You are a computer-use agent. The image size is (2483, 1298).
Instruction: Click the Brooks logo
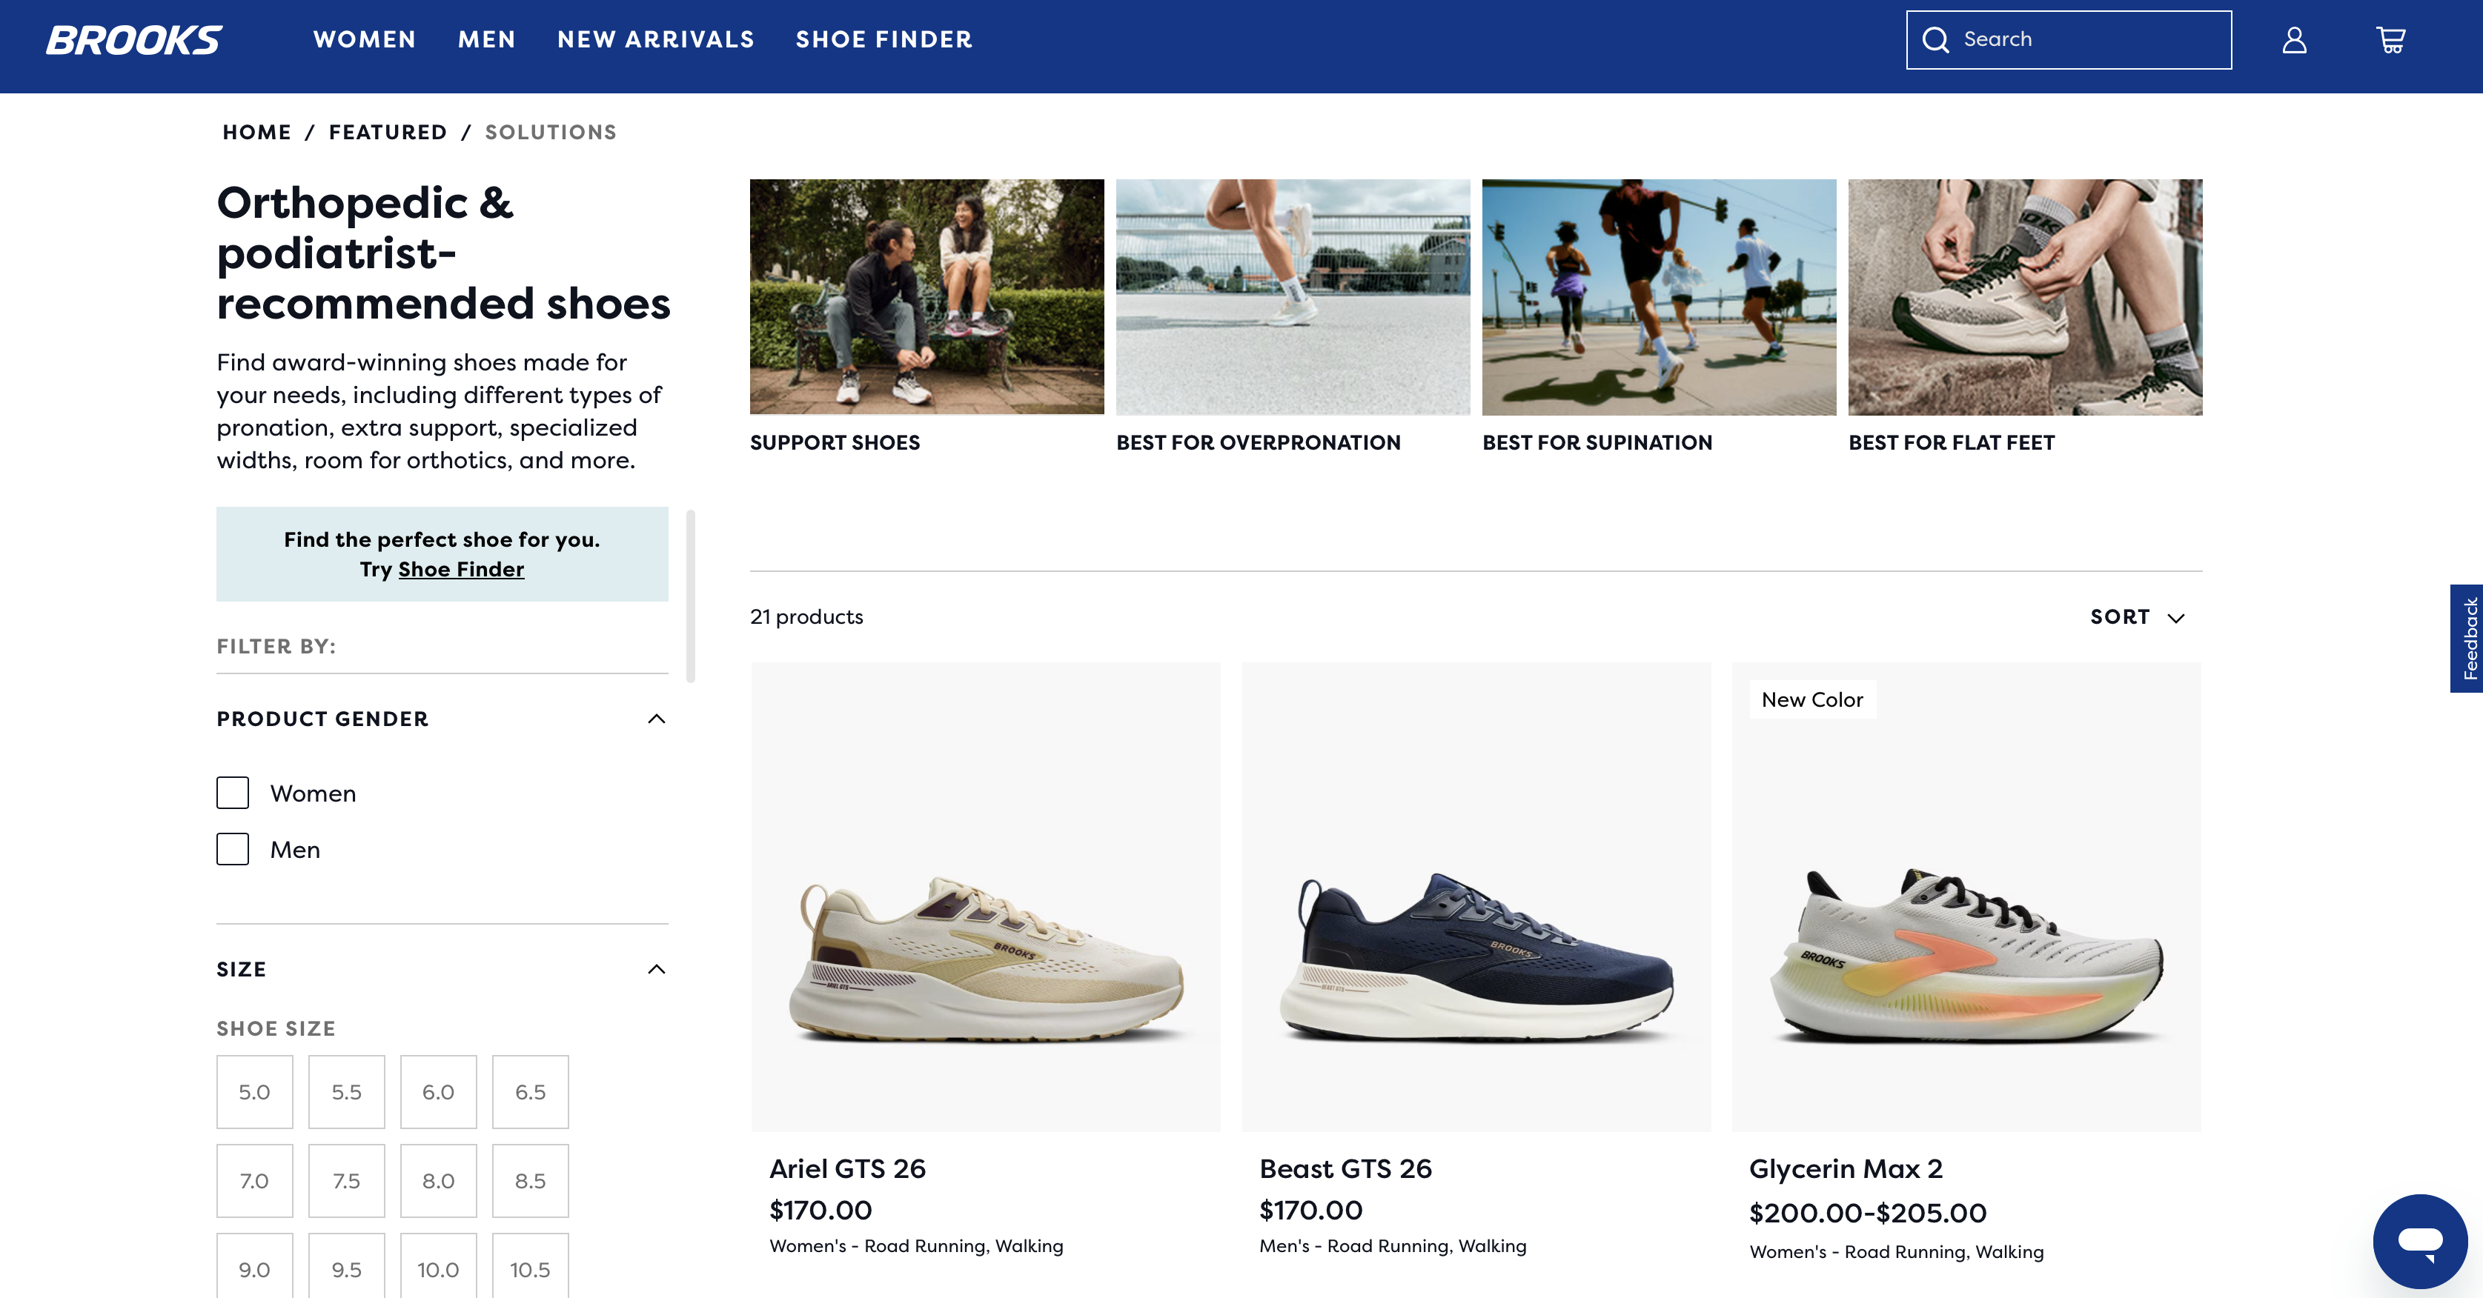pyautogui.click(x=134, y=39)
